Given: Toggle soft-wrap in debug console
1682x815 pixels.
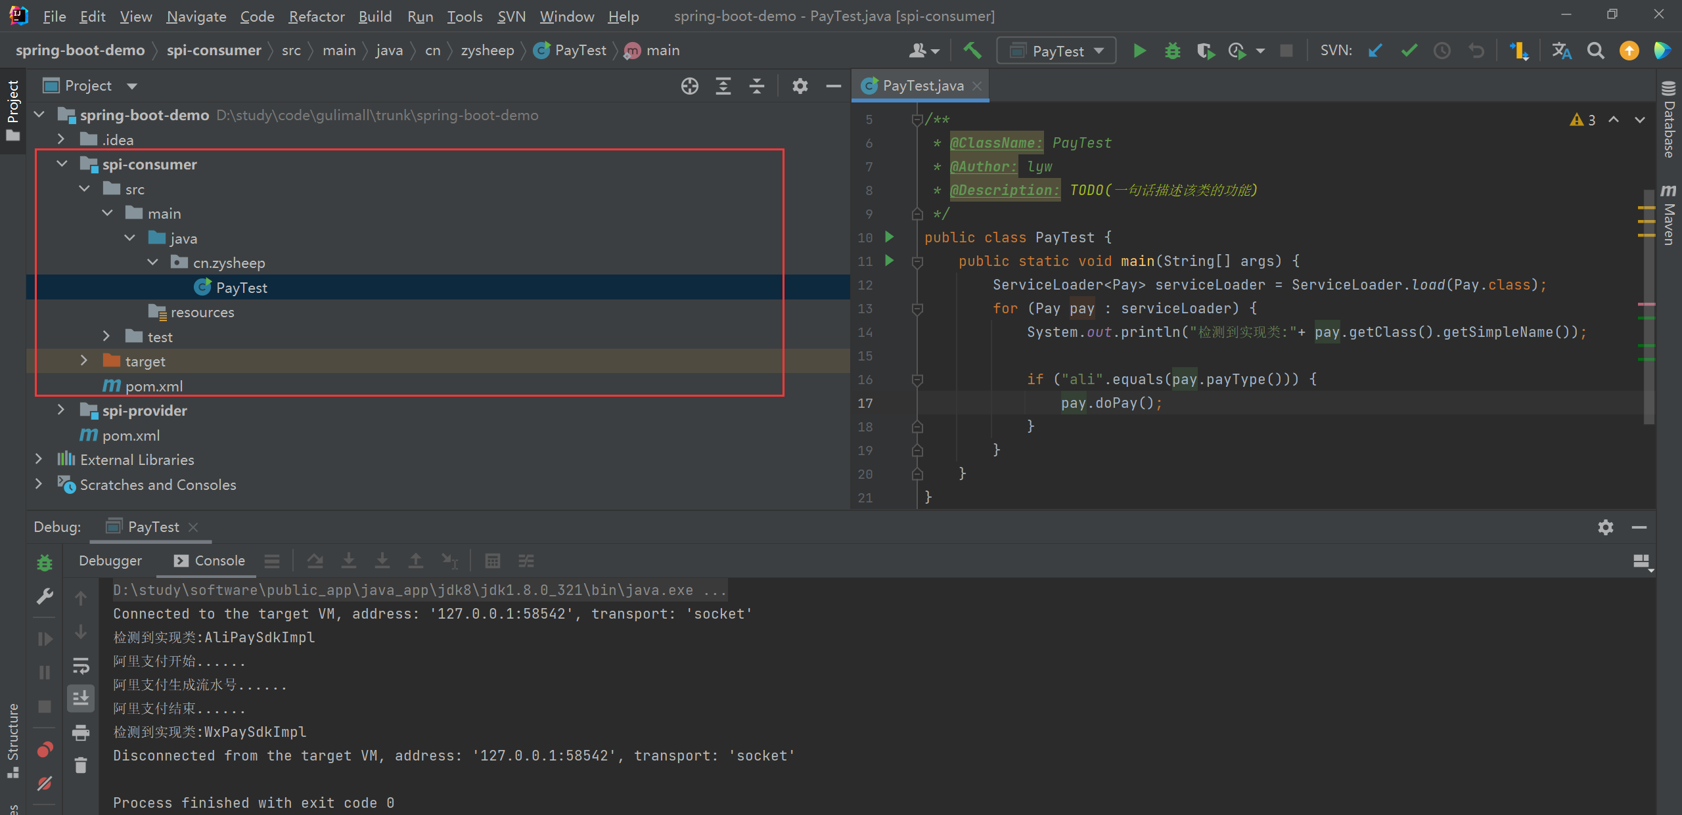Looking at the screenshot, I should click(x=81, y=666).
